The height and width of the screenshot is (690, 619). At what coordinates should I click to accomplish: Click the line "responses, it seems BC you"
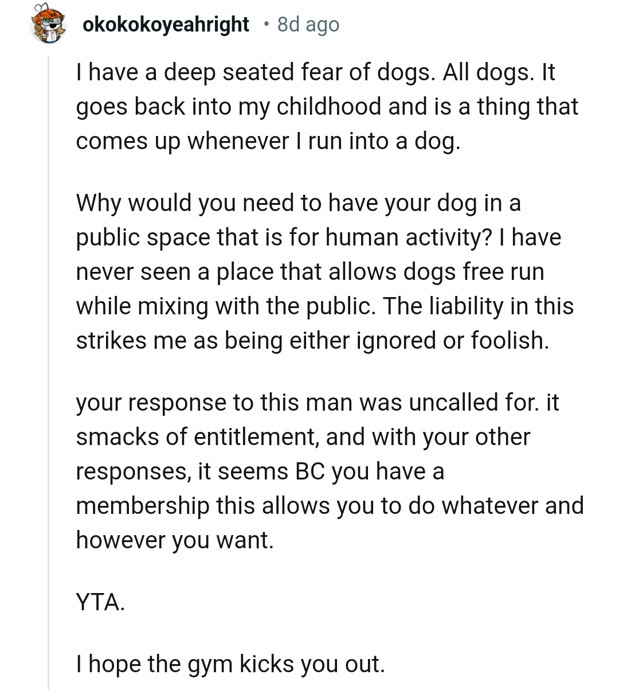tap(260, 471)
